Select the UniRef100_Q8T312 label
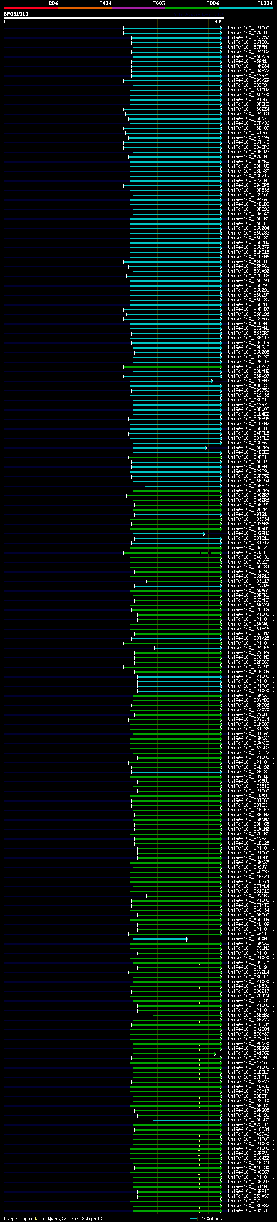The height and width of the screenshot is (1222, 277). click(x=248, y=543)
